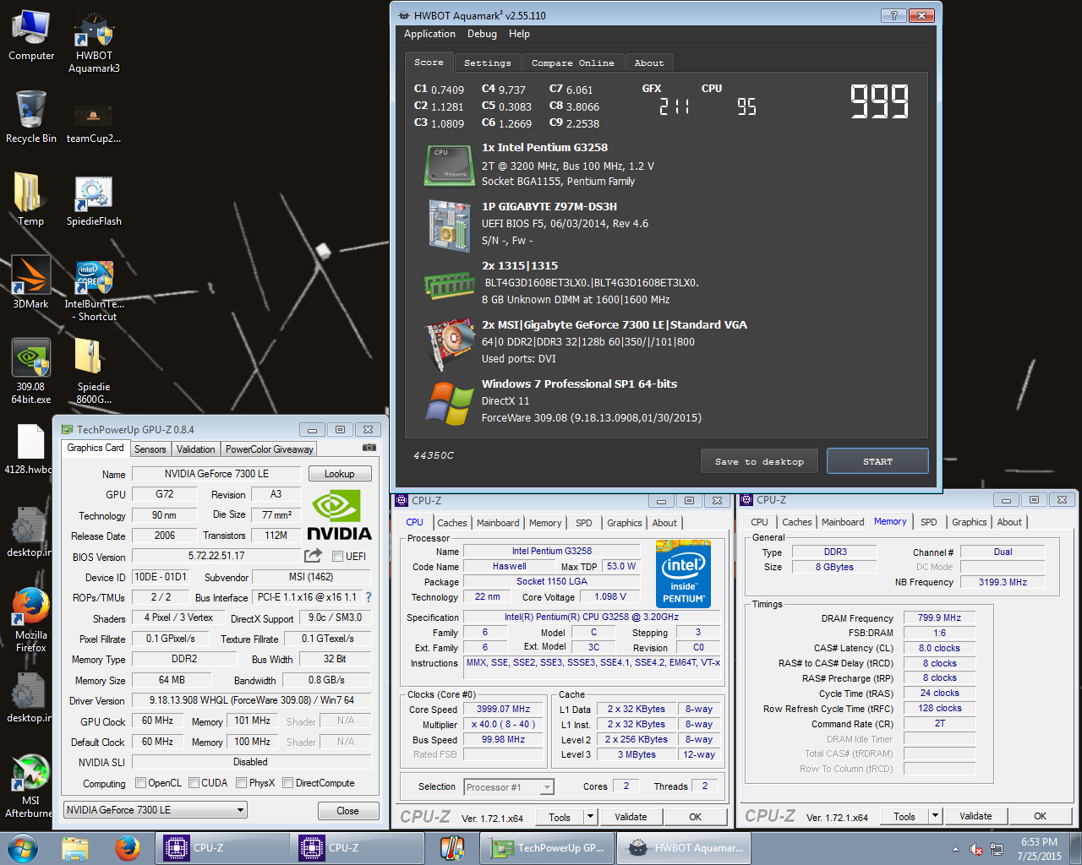The width and height of the screenshot is (1082, 865).
Task: Toggle the PhysX checkbox
Action: coord(242,782)
